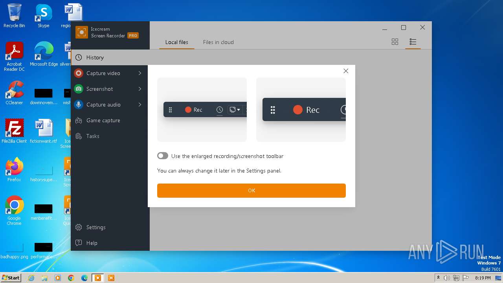Image resolution: width=503 pixels, height=283 pixels.
Task: Open the Help section
Action: click(x=110, y=243)
